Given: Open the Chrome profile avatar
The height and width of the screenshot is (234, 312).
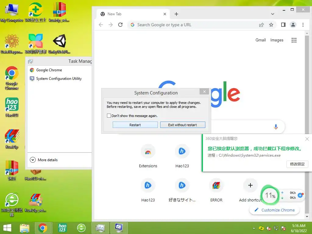Looking at the screenshot, I should pos(293,25).
